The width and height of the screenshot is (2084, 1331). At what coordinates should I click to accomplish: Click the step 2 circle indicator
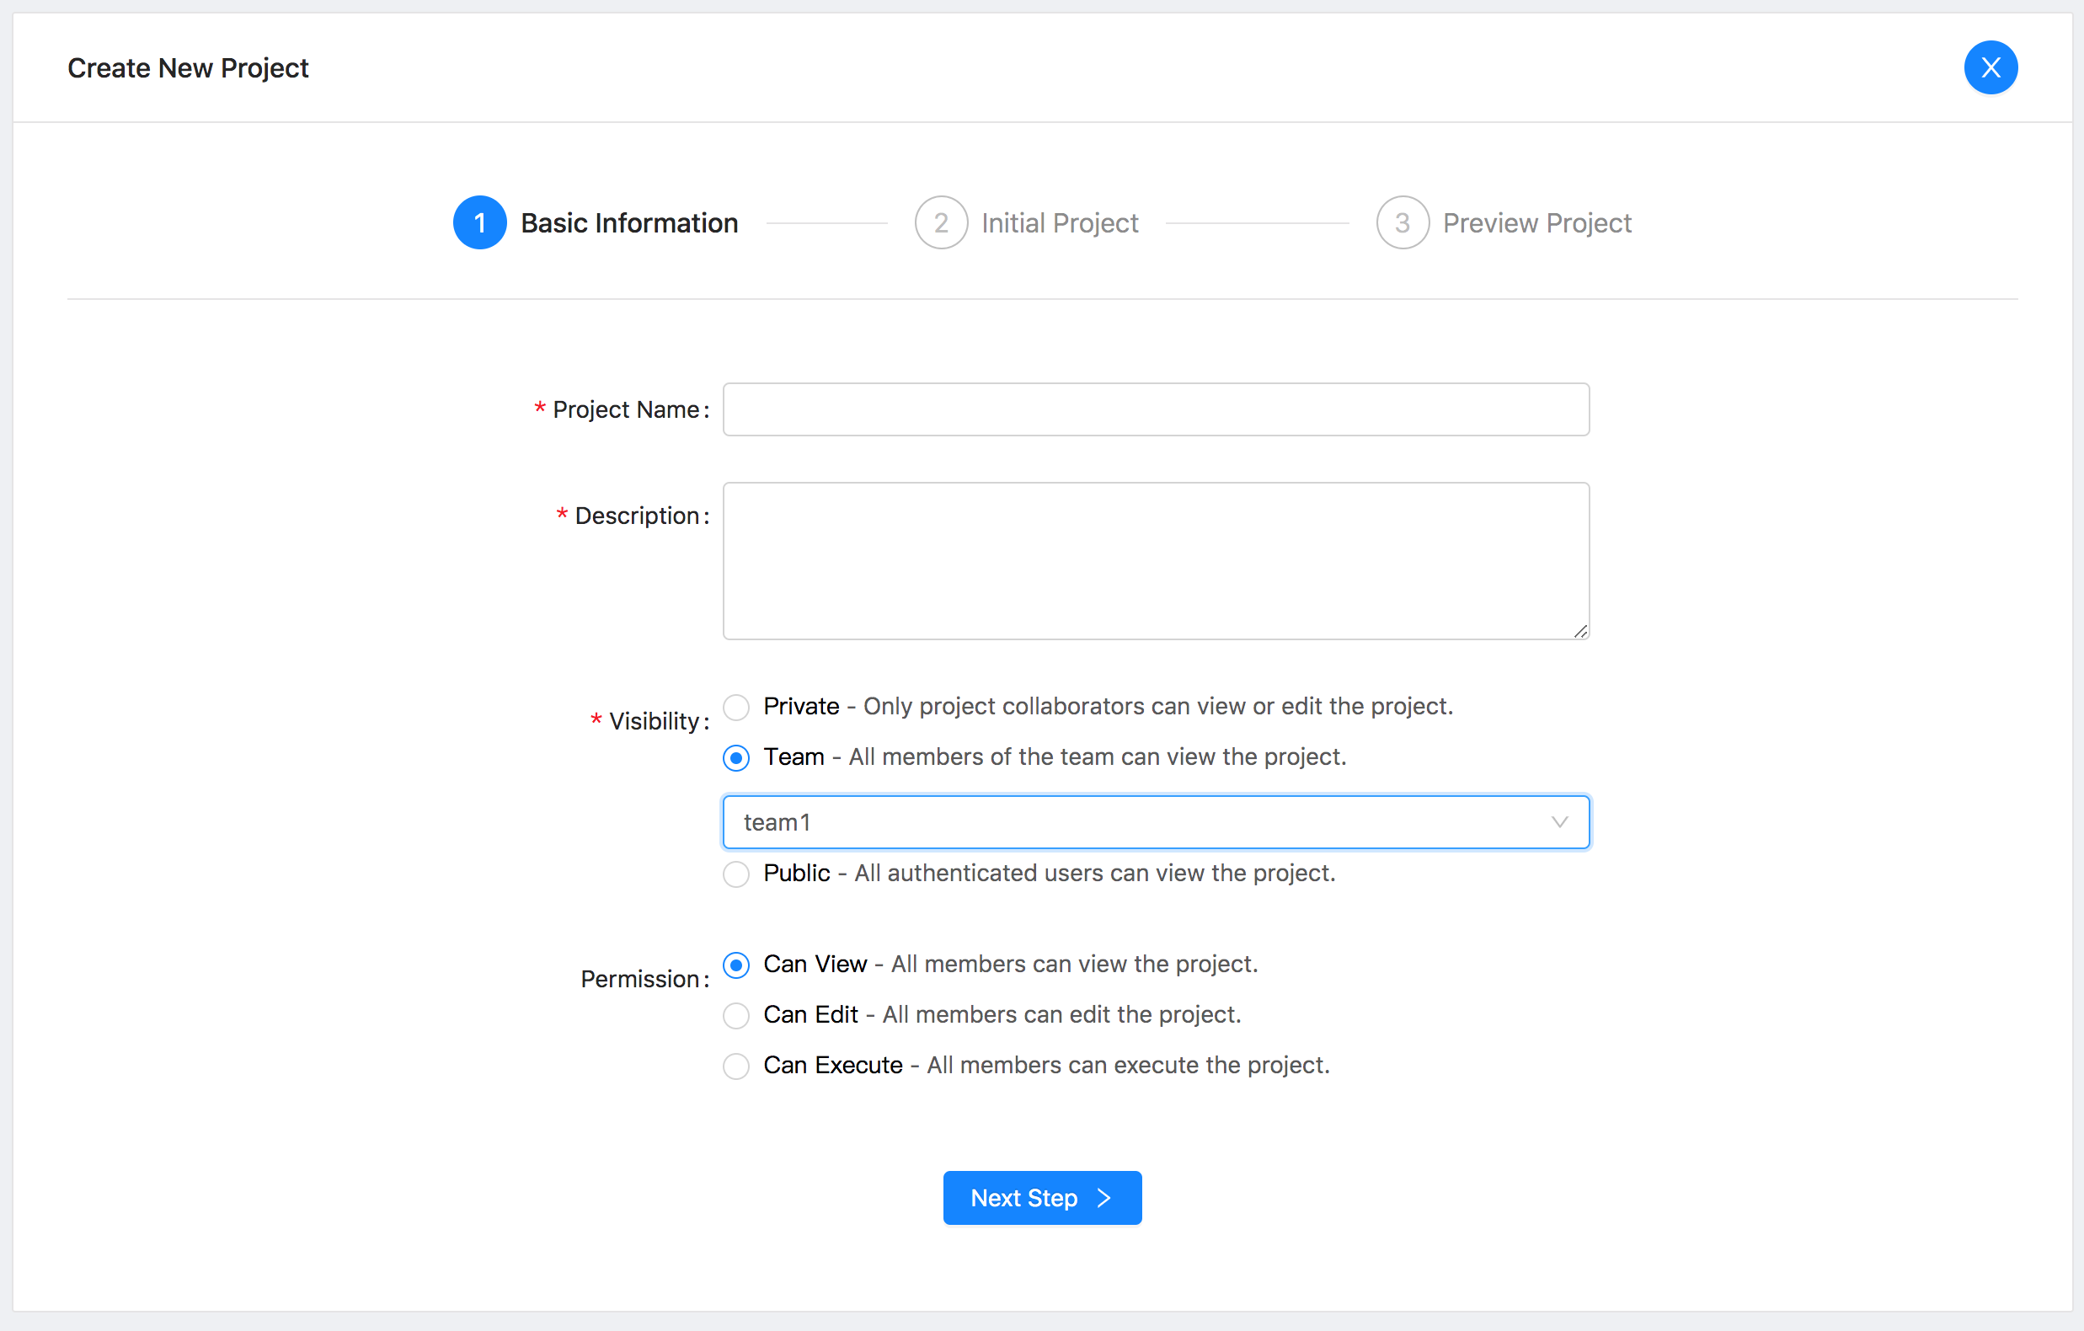pyautogui.click(x=941, y=222)
